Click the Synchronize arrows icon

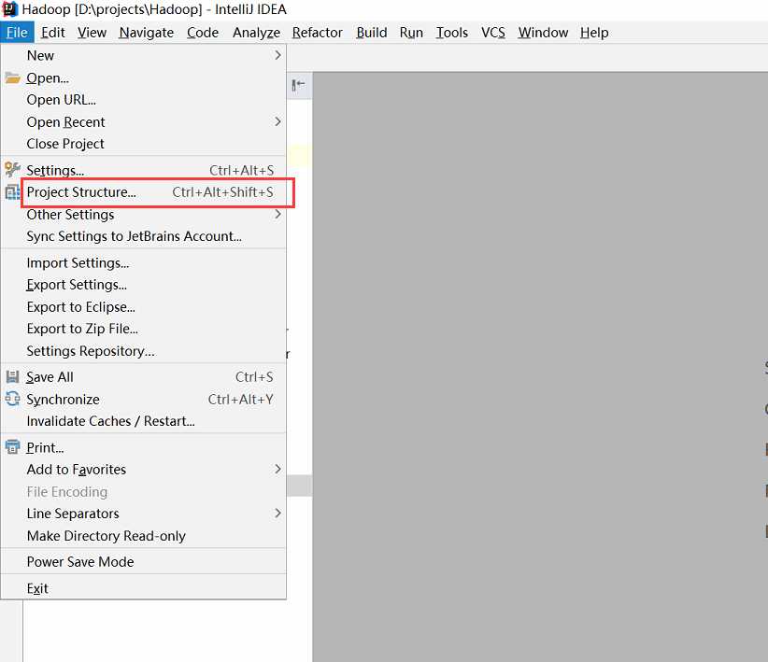pos(12,399)
